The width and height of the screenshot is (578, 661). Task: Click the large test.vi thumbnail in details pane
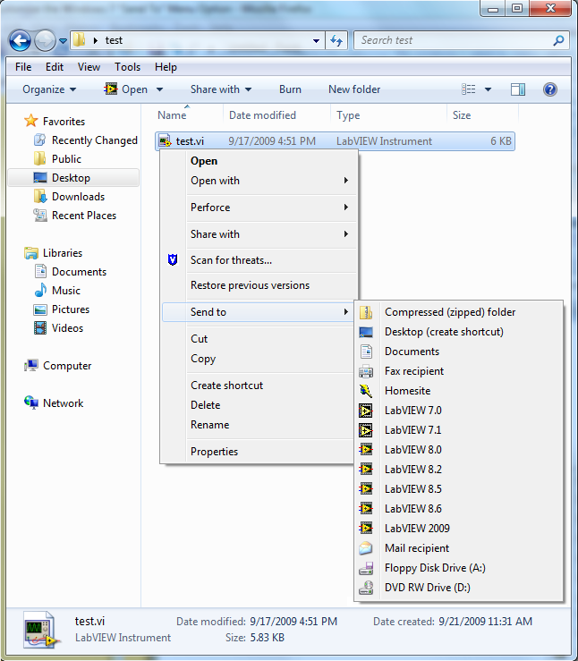[41, 630]
